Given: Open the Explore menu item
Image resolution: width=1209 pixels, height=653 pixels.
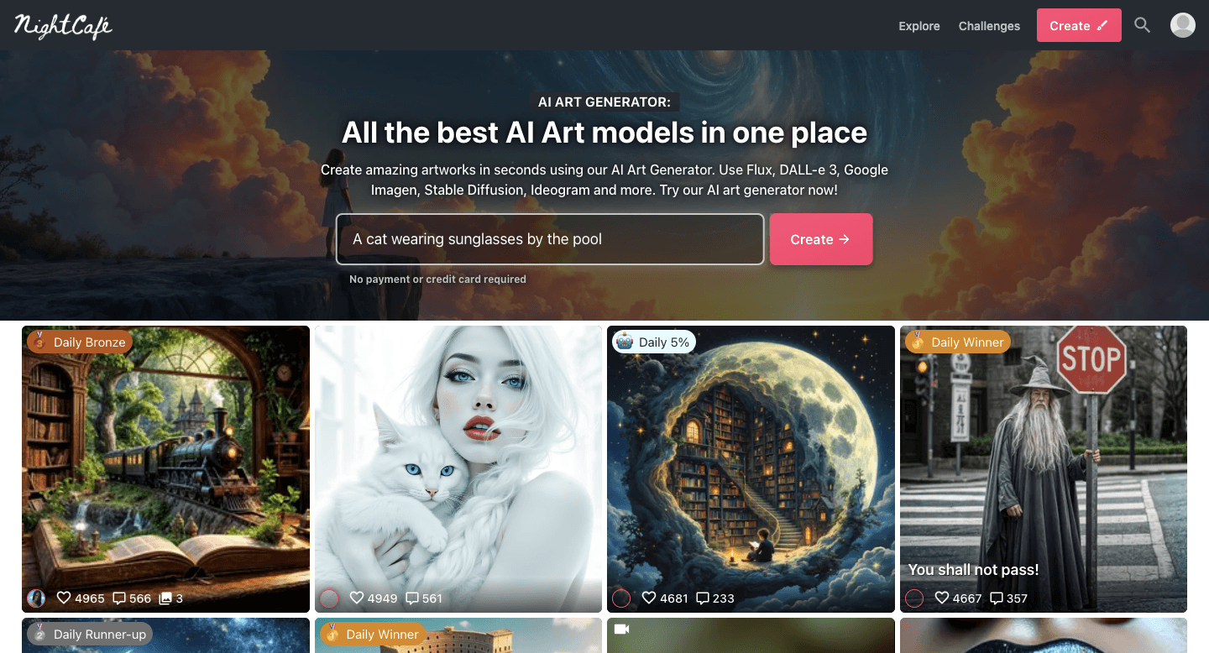Looking at the screenshot, I should tap(919, 26).
